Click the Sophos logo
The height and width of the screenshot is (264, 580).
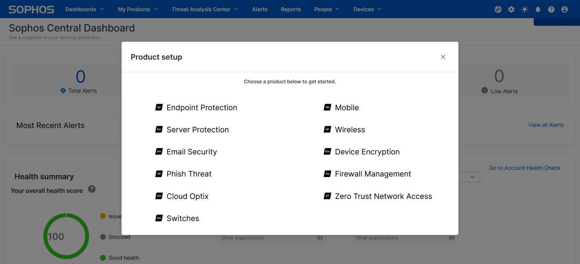point(31,9)
